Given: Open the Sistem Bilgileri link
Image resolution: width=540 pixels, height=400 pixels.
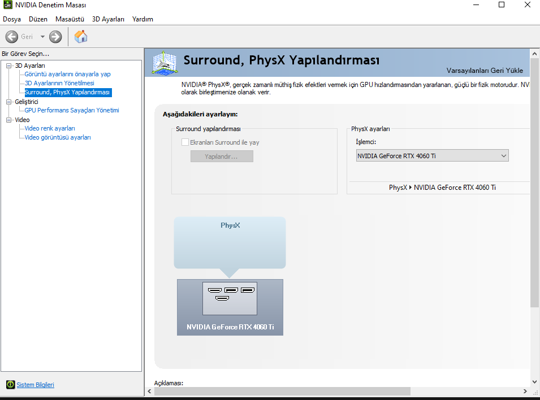Looking at the screenshot, I should [x=36, y=385].
